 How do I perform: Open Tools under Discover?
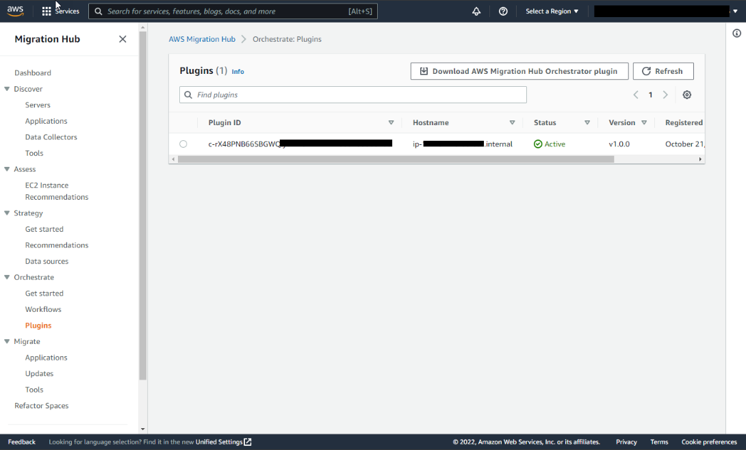(x=34, y=153)
